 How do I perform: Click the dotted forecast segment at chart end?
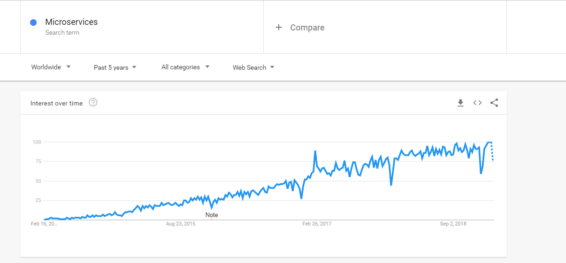[x=492, y=151]
